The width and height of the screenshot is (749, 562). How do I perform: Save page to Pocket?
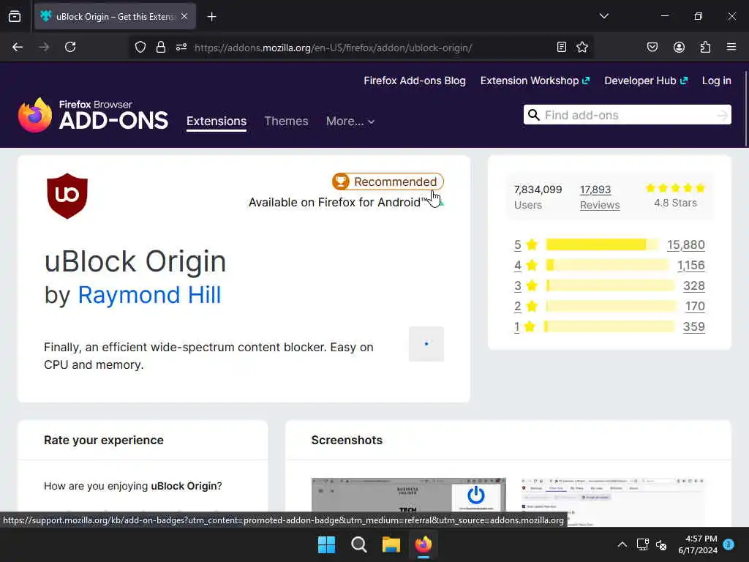click(652, 47)
